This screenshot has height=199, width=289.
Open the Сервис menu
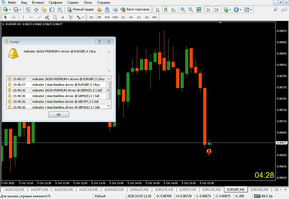point(73,3)
